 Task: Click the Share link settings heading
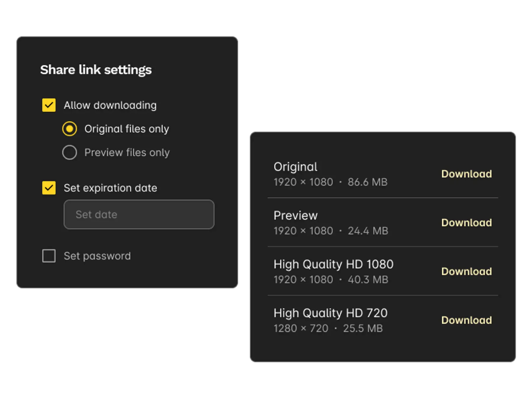coord(96,70)
